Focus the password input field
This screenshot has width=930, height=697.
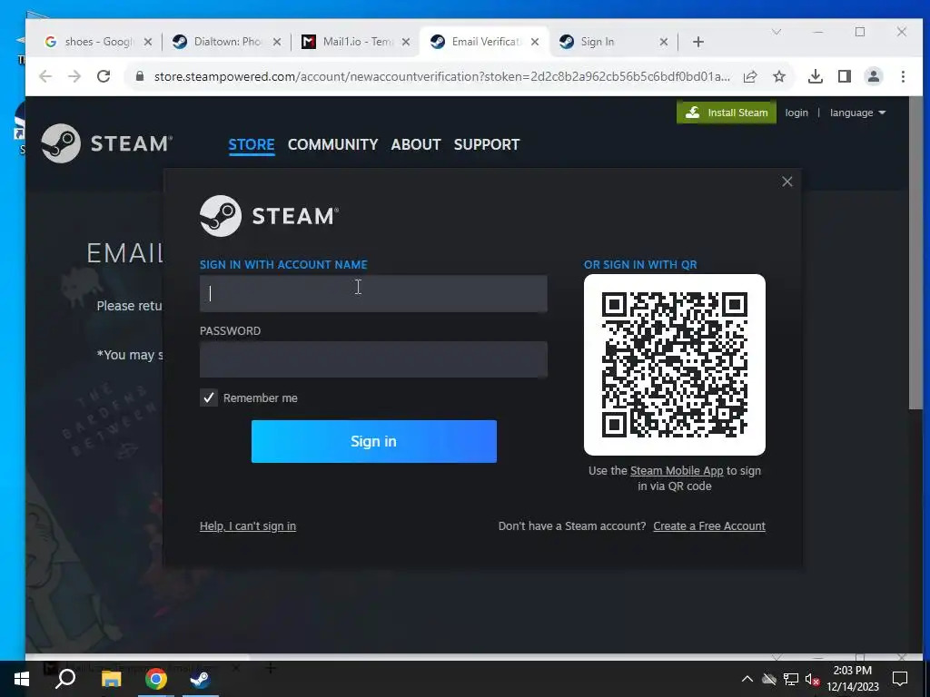(x=373, y=359)
